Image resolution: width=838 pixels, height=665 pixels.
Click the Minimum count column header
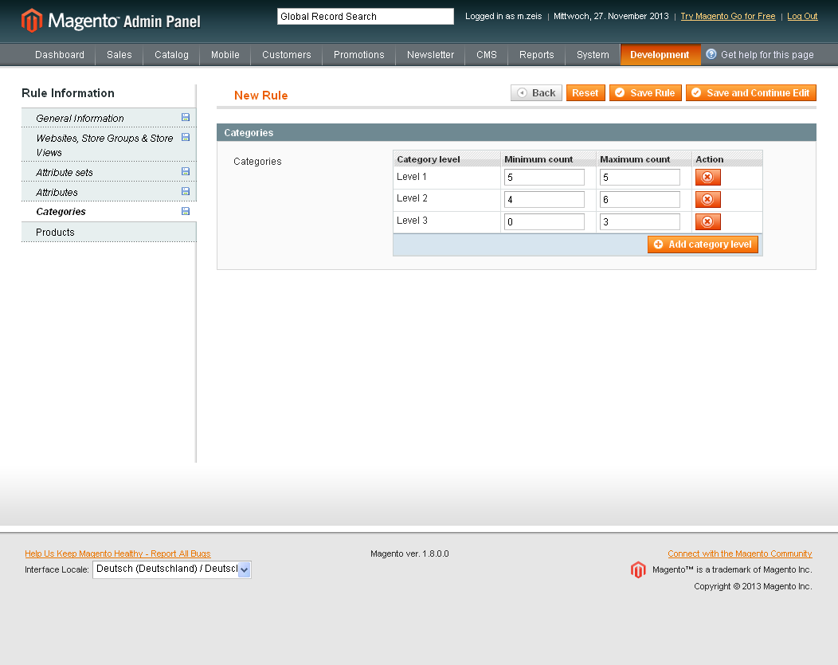(548, 159)
